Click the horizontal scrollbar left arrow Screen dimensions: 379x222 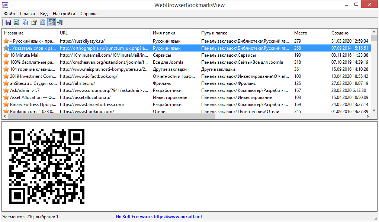[5, 116]
